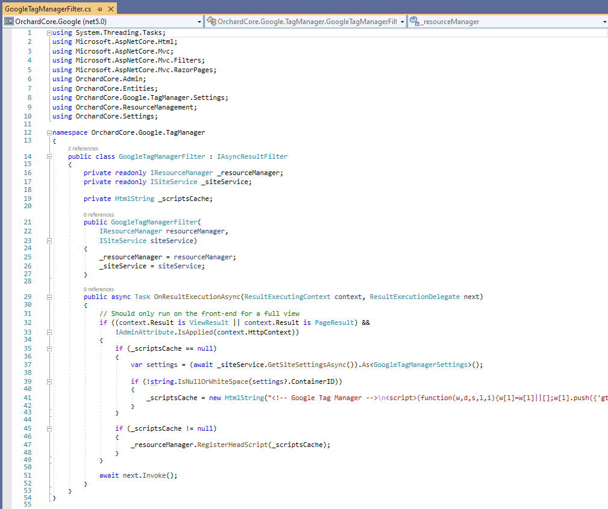This screenshot has width=608, height=509.
Task: Open '0 references' CodeLens above the constructor
Action: point(98,215)
